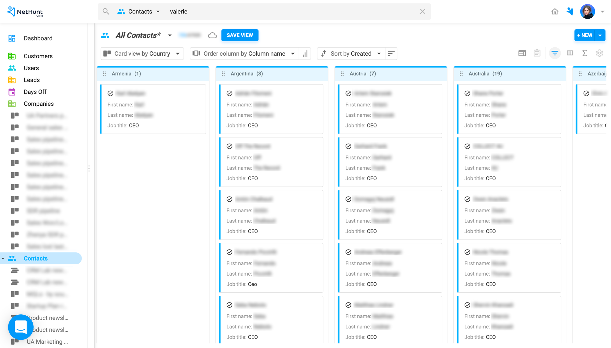The image size is (611, 348).
Task: Click the NetHunt CRM home icon
Action: click(x=555, y=11)
